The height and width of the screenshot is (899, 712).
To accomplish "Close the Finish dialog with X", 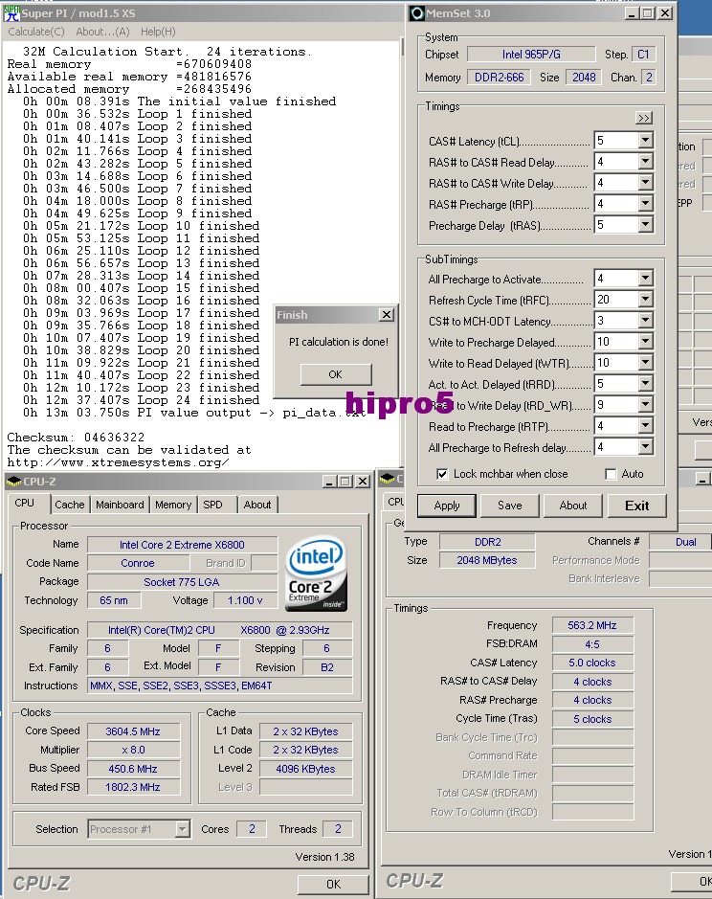I will tap(387, 315).
